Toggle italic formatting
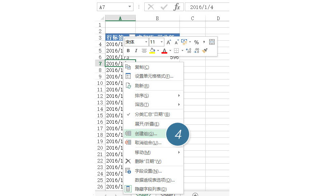The height and width of the screenshot is (196, 323). pyautogui.click(x=136, y=51)
